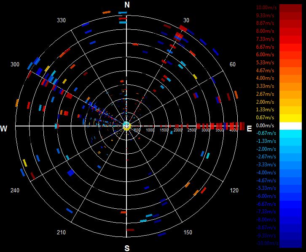Select the 330 degree bearing label
The width and height of the screenshot is (306, 252).
pyautogui.click(x=61, y=20)
